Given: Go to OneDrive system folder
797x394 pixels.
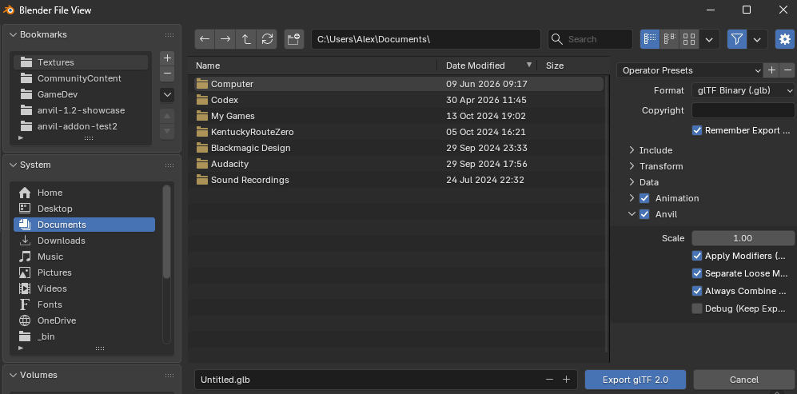Looking at the screenshot, I should (85, 320).
